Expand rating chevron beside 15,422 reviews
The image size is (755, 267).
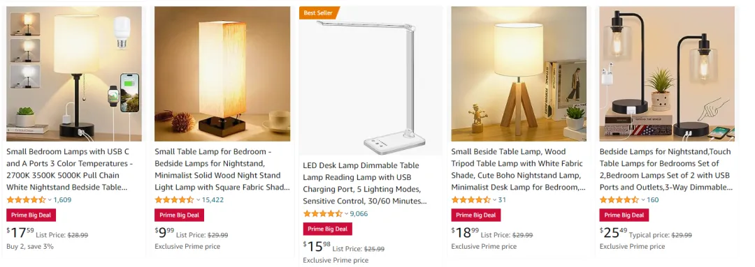coord(198,200)
